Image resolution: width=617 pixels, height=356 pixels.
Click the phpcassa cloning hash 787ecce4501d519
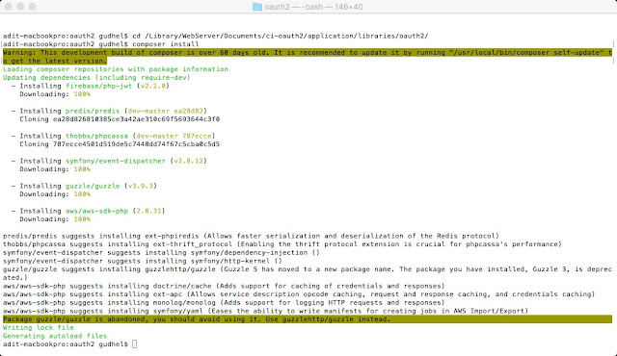tap(136, 144)
